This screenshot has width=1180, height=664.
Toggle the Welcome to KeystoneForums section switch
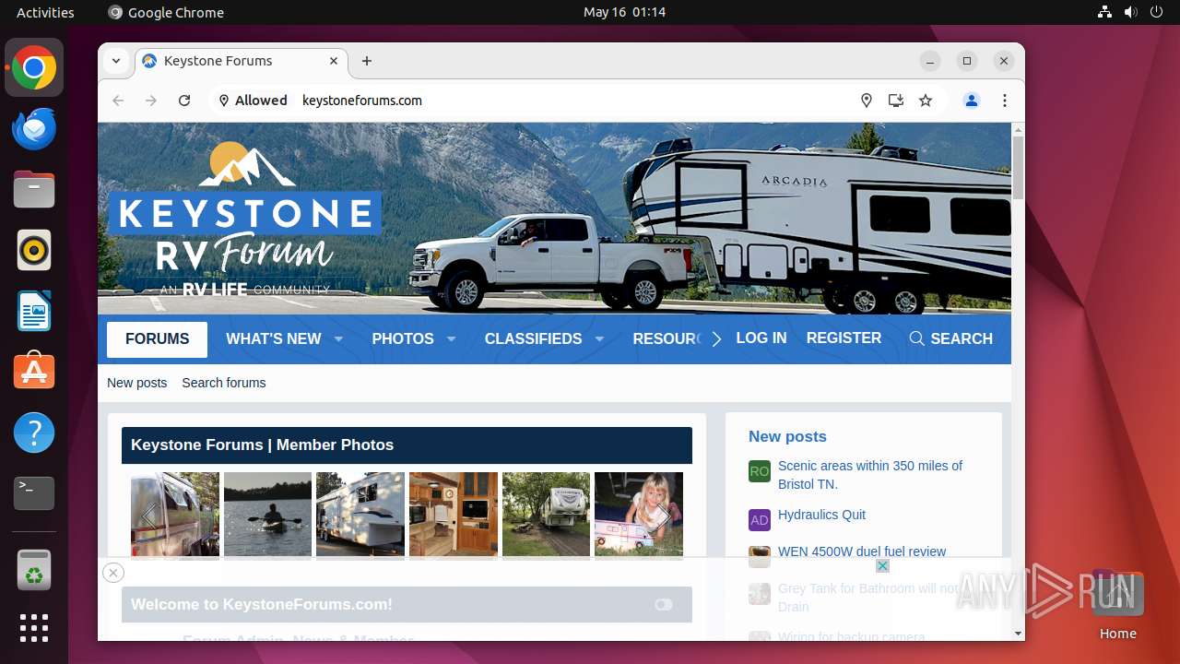[664, 605]
